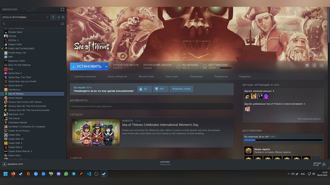Open Discord from the Windows taskbar
330x185 pixels.
(x=59, y=174)
